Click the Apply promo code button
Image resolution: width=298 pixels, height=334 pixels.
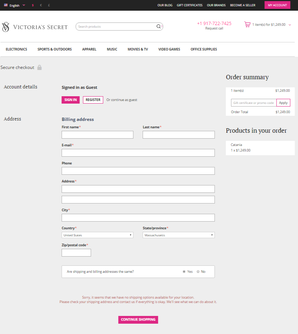[x=283, y=103]
